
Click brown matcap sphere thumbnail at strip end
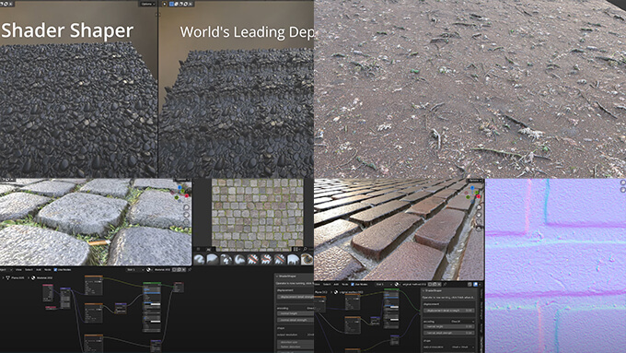(307, 259)
